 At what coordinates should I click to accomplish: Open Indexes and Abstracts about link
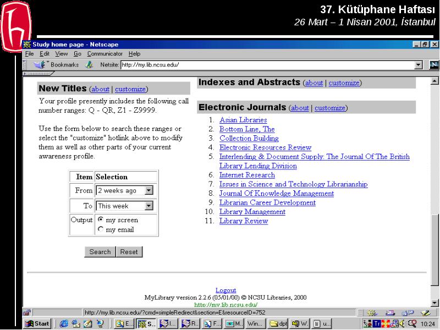314,83
